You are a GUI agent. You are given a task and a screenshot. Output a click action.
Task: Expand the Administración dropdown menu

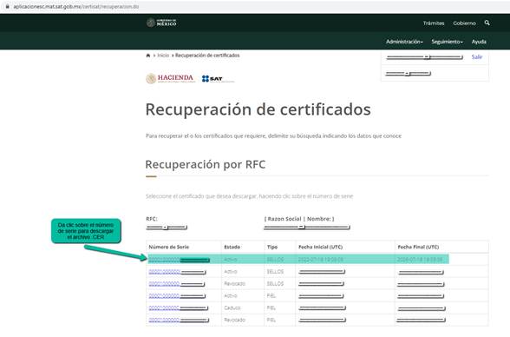tap(404, 42)
